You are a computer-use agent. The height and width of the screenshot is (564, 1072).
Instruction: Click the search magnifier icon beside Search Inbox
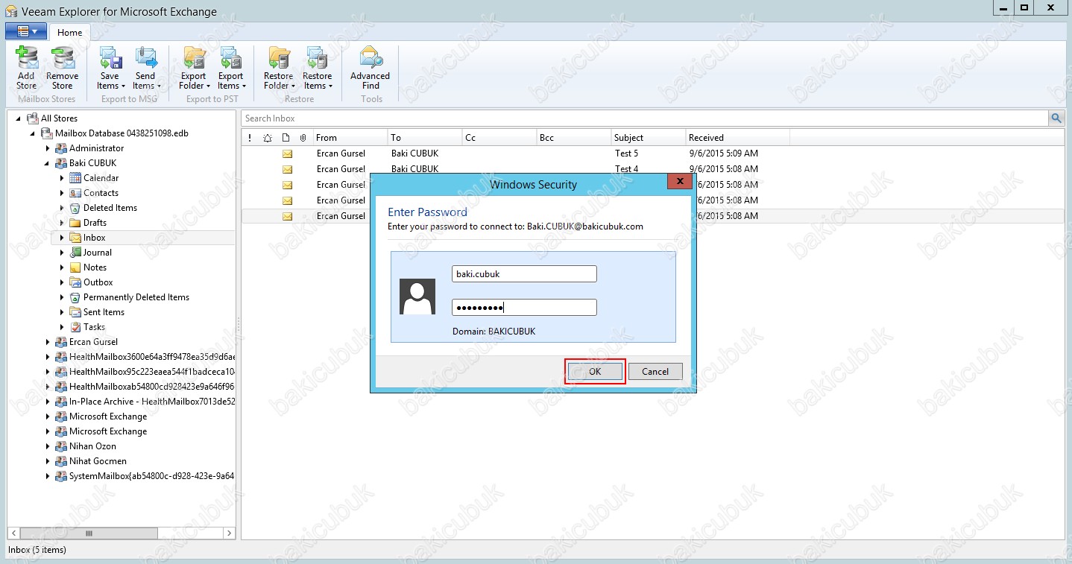pyautogui.click(x=1056, y=118)
